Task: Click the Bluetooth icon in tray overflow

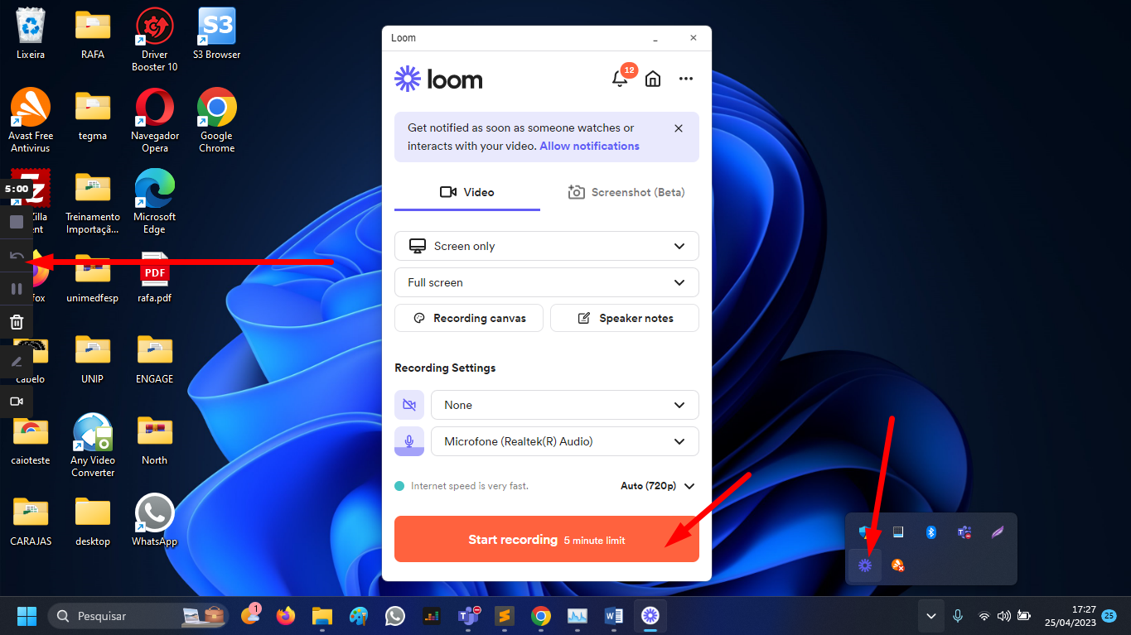Action: coord(930,532)
